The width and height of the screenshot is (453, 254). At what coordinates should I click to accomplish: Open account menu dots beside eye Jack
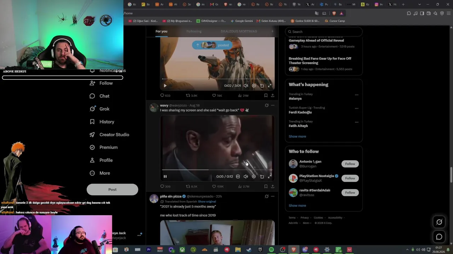coord(139,235)
